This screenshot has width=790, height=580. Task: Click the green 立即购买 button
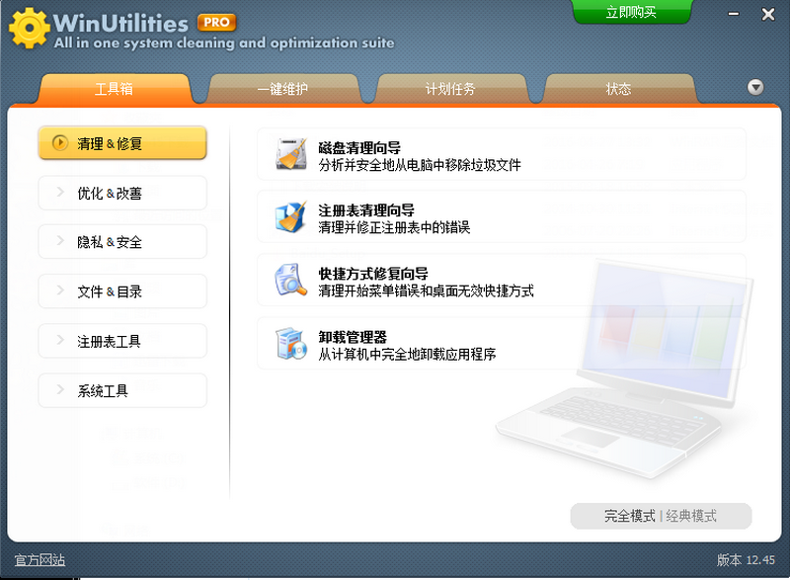(x=632, y=12)
